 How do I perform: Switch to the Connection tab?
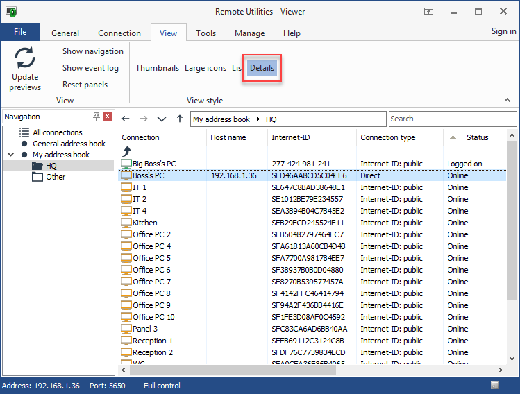click(x=119, y=33)
